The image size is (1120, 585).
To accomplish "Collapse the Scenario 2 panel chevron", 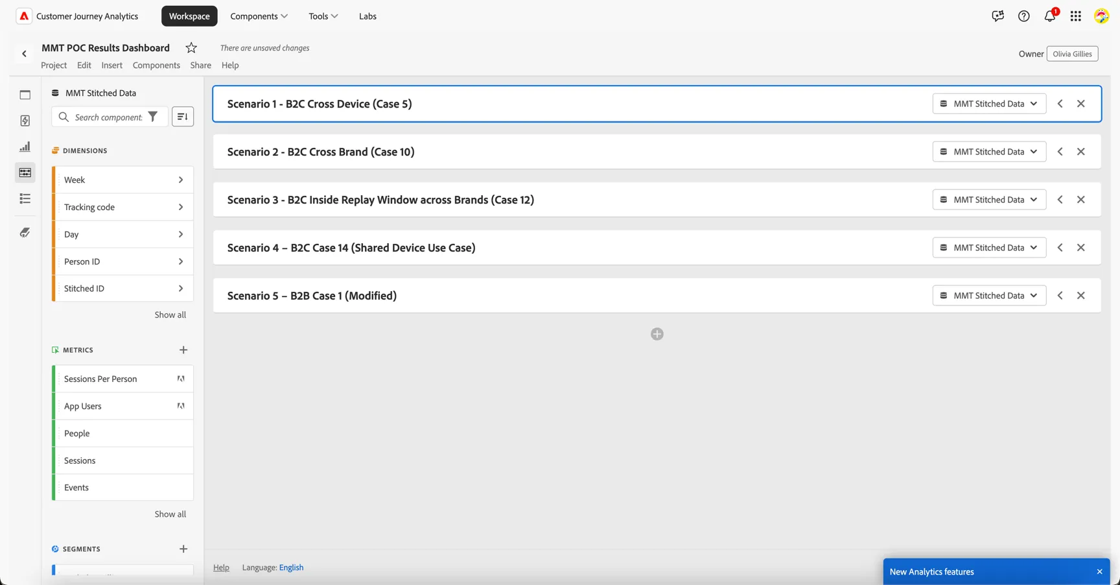I will click(x=1060, y=152).
